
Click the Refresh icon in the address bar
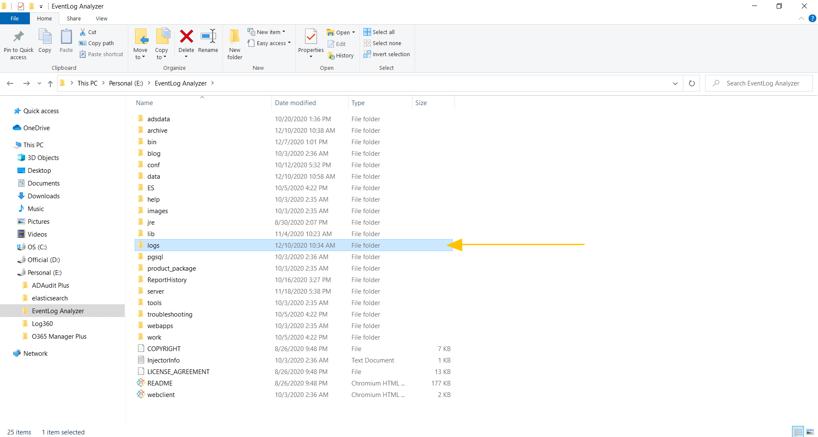[691, 83]
